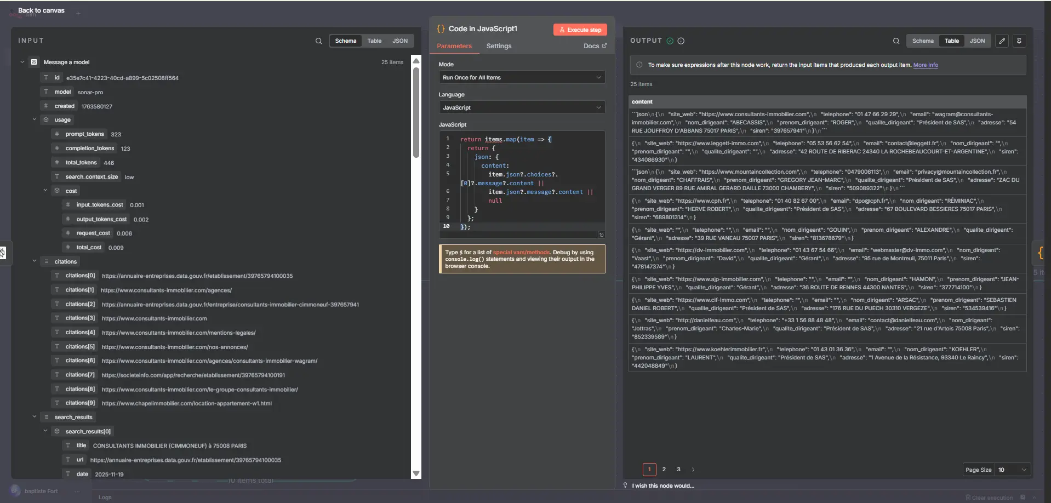1051x503 pixels.
Task: Click the id field text-type icon
Action: [46, 78]
